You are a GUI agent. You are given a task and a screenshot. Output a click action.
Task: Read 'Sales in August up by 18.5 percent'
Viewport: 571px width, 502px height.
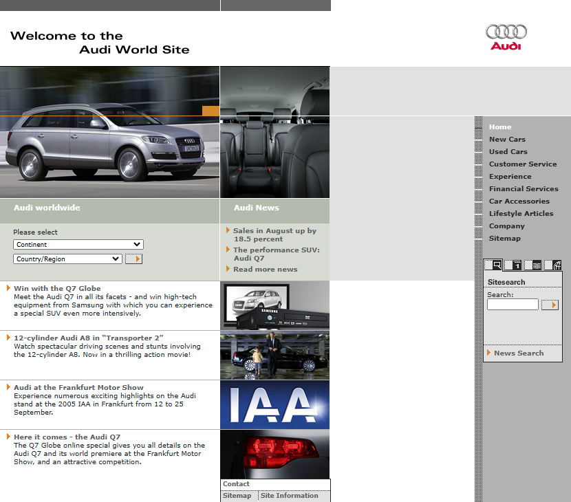point(275,234)
